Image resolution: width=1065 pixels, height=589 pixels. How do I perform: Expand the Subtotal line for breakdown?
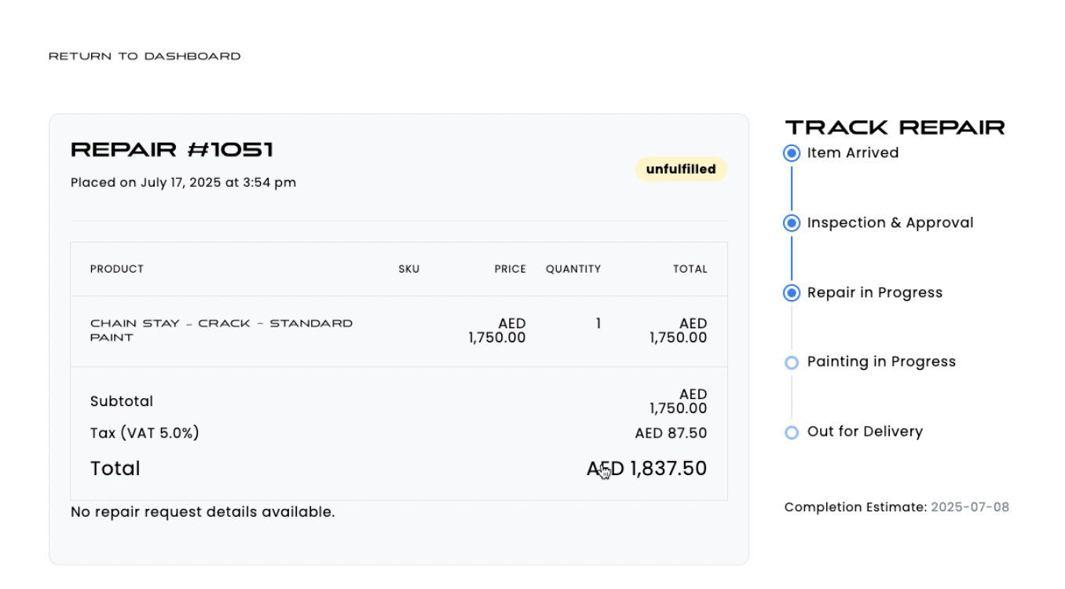point(122,401)
